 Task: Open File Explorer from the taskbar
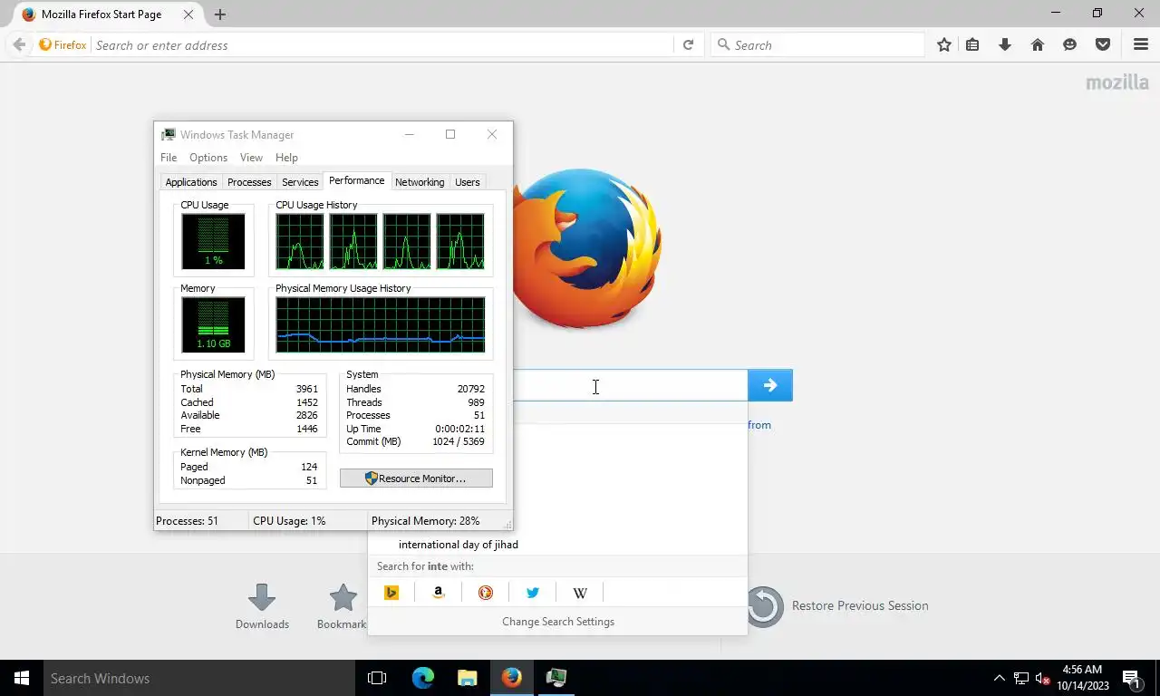click(467, 678)
